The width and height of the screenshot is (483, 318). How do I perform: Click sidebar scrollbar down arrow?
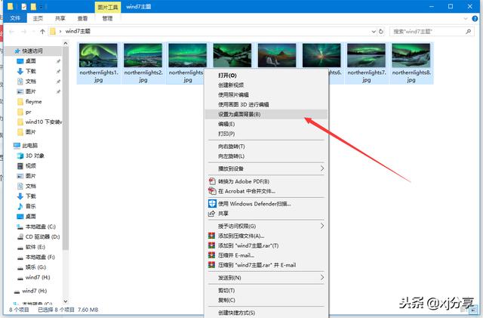66,301
